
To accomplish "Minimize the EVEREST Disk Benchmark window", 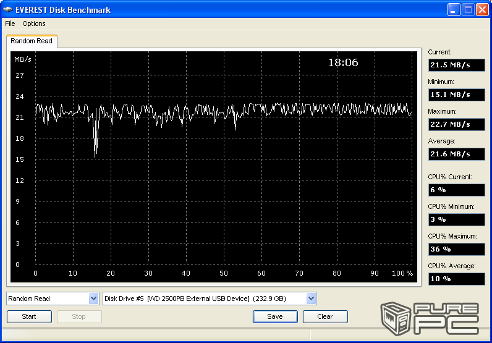I will pos(454,10).
